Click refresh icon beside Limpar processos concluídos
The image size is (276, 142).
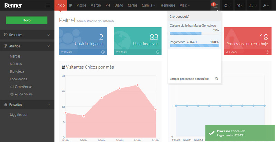click(216, 79)
